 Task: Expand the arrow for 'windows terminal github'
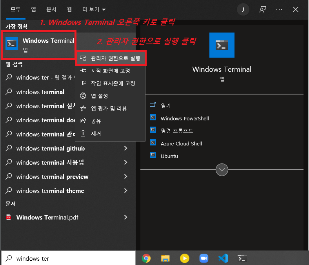[125, 148]
